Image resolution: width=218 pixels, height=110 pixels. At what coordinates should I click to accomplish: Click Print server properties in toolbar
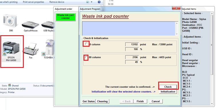pyautogui.click(x=33, y=2)
